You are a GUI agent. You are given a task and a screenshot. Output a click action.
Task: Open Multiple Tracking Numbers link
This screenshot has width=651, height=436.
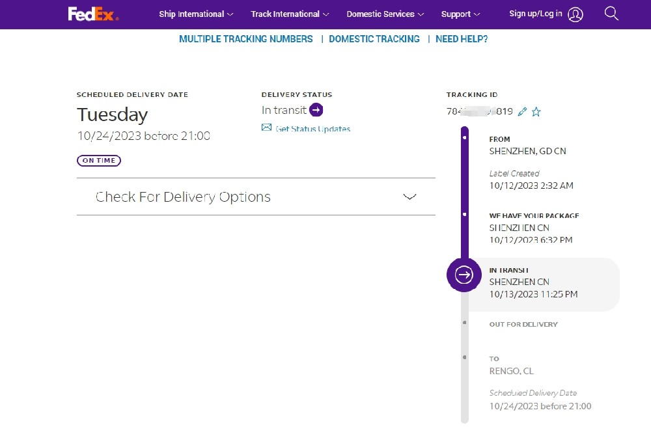246,39
